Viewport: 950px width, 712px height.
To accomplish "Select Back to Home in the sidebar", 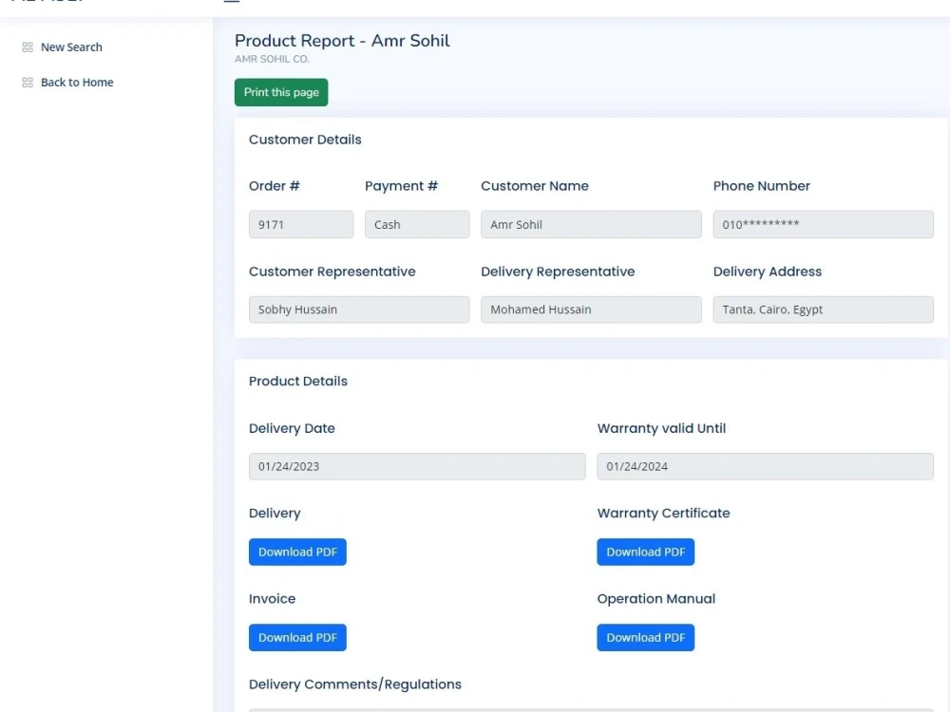I will pos(76,83).
